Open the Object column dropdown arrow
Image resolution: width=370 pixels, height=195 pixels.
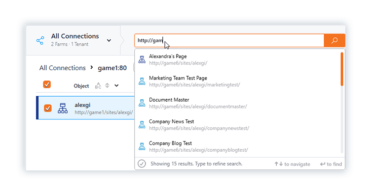point(116,85)
